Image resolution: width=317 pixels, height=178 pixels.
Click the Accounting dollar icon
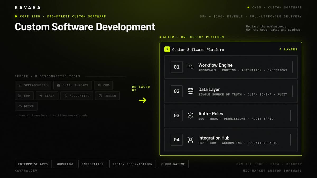tap(66, 96)
